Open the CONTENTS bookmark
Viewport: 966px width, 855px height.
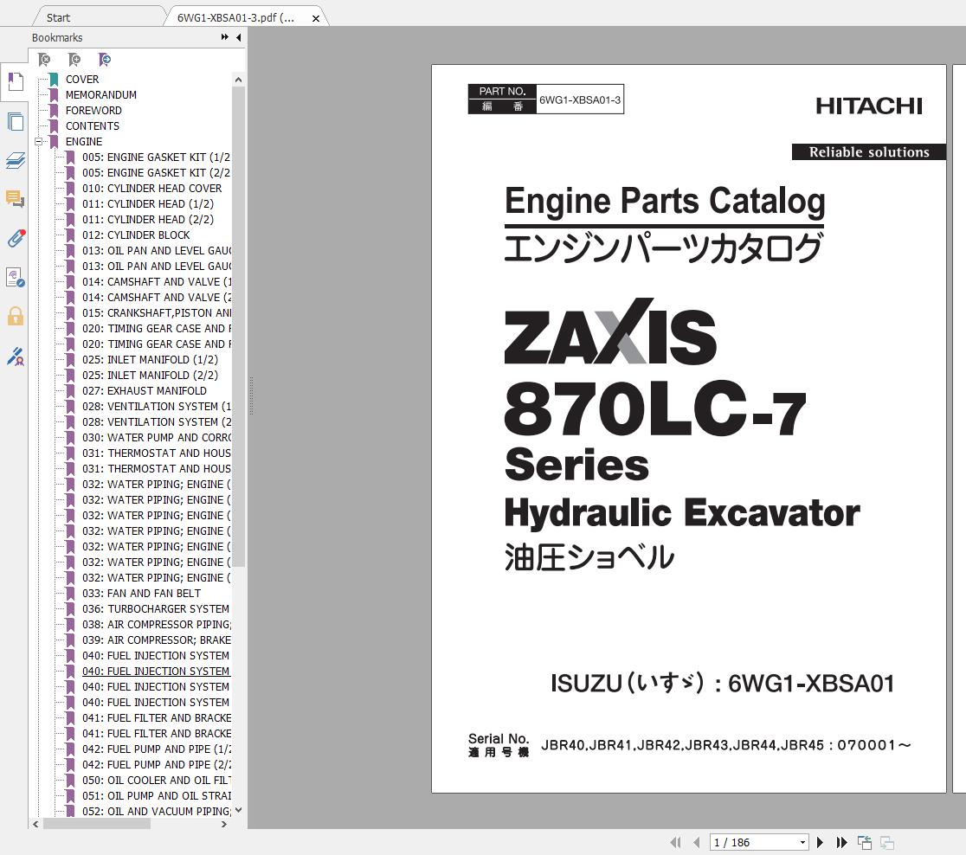(x=93, y=126)
